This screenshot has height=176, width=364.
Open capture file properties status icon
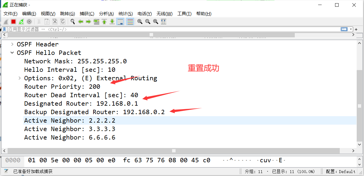(6, 171)
